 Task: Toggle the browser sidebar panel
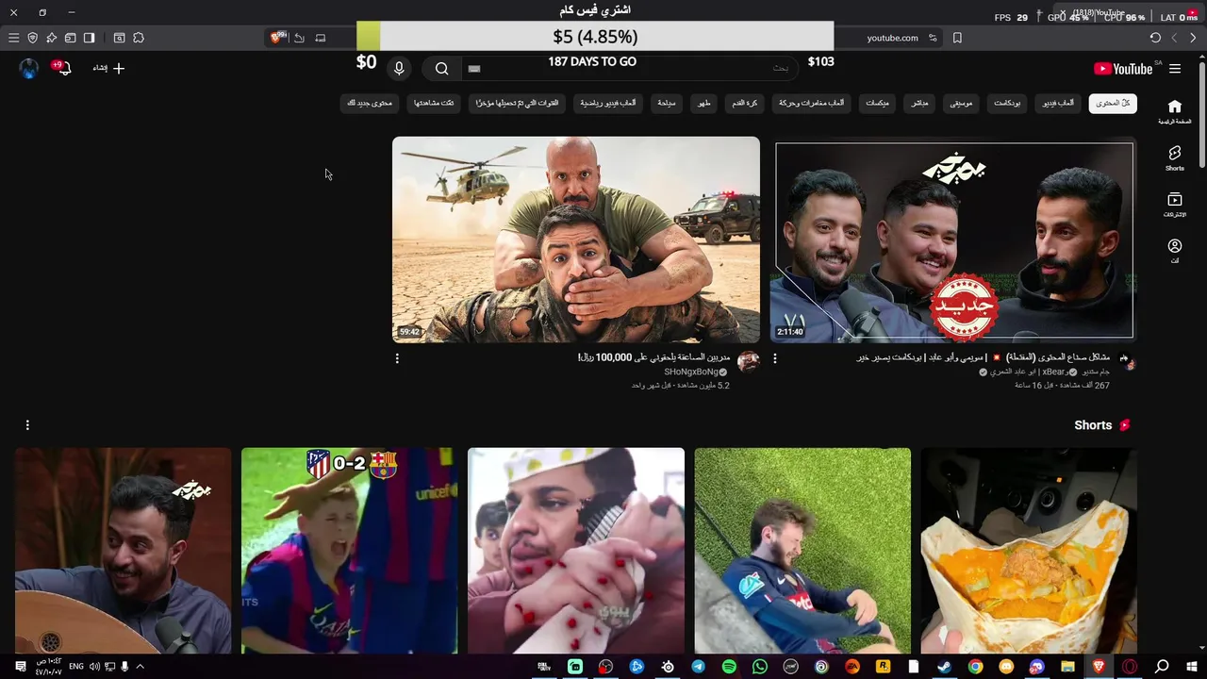pyautogui.click(x=89, y=38)
